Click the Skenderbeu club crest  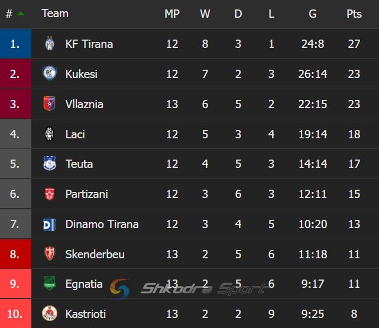point(50,254)
